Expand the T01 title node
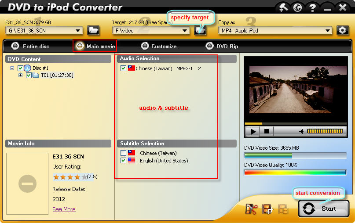355x223 pixels. (x=20, y=75)
